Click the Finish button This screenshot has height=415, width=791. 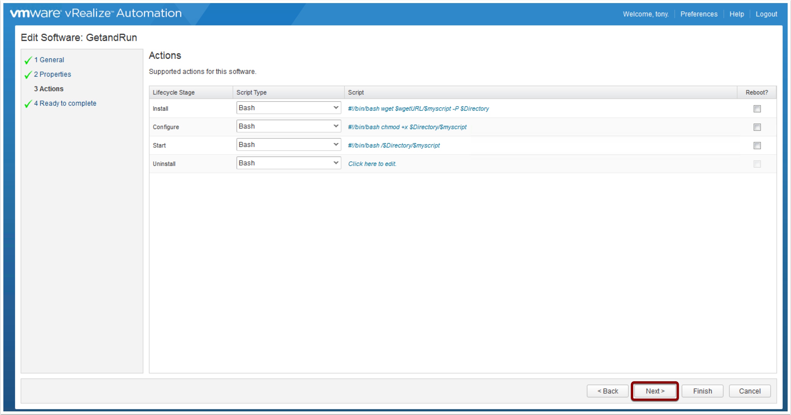coord(702,391)
